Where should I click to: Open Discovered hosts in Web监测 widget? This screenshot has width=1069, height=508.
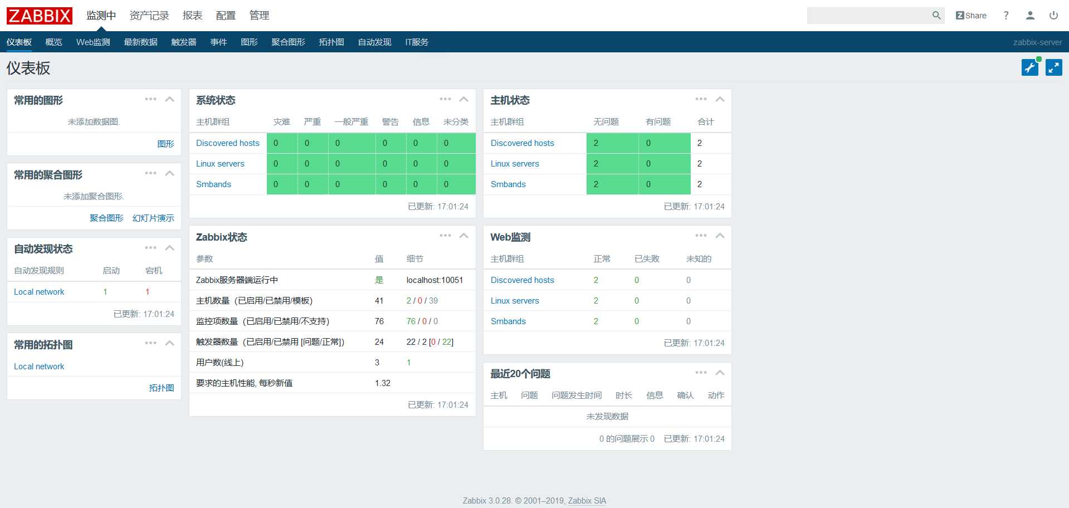pyautogui.click(x=523, y=280)
